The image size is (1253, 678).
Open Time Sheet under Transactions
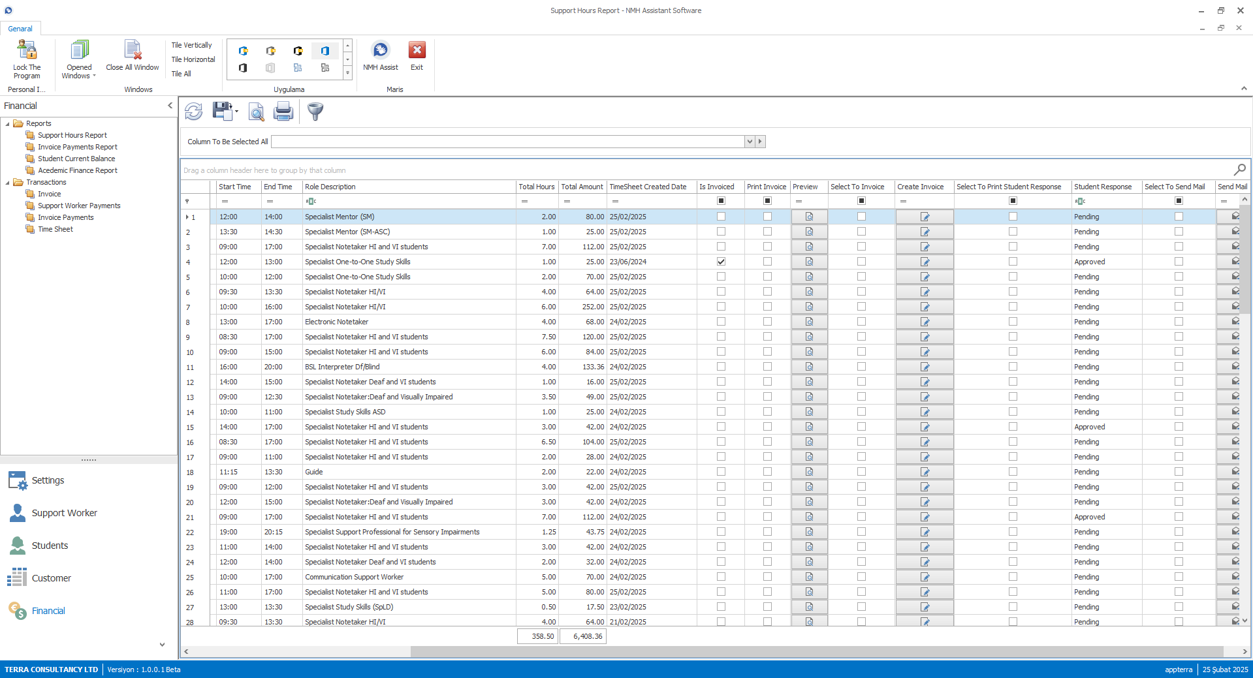56,229
